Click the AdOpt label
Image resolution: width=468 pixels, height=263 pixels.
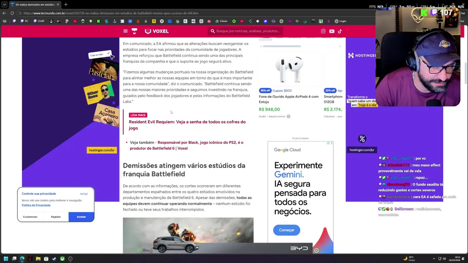[x=84, y=194]
